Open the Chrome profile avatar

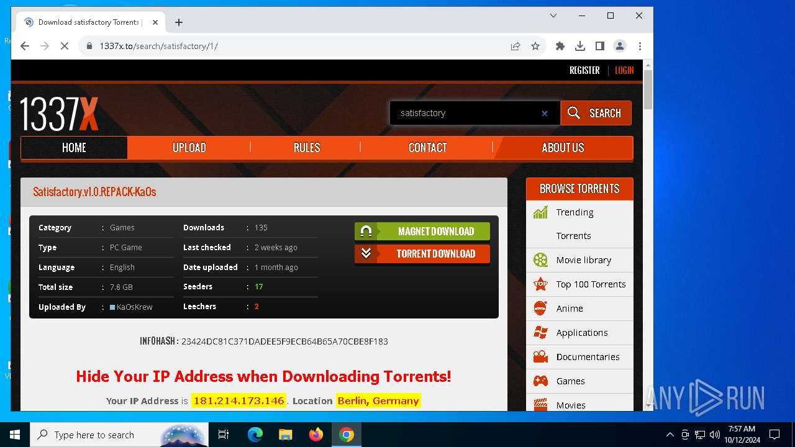coord(620,46)
